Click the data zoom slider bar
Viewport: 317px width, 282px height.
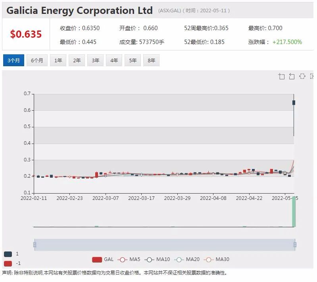coord(165,245)
